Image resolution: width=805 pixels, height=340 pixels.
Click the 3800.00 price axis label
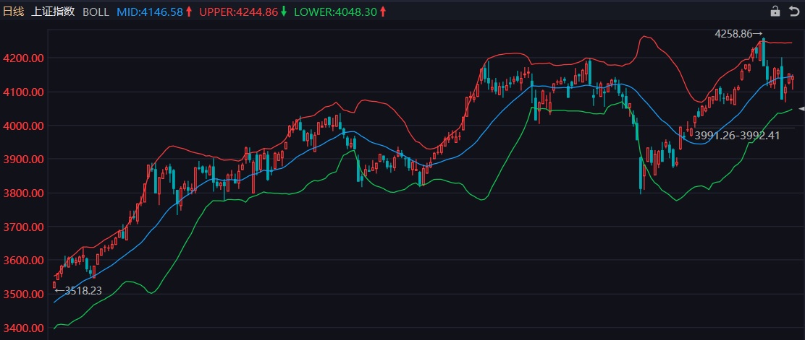pyautogui.click(x=22, y=193)
